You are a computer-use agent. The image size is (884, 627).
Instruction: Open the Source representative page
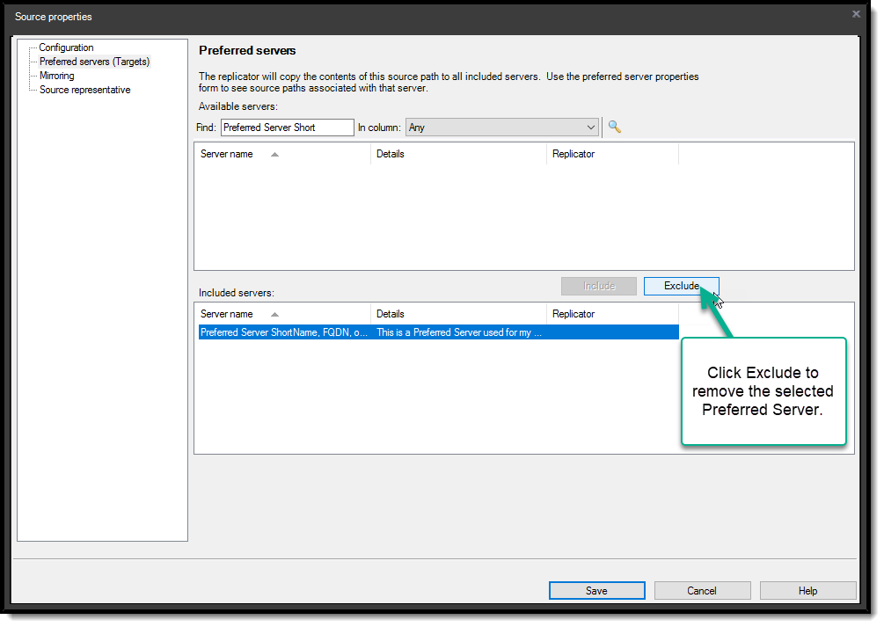point(84,89)
